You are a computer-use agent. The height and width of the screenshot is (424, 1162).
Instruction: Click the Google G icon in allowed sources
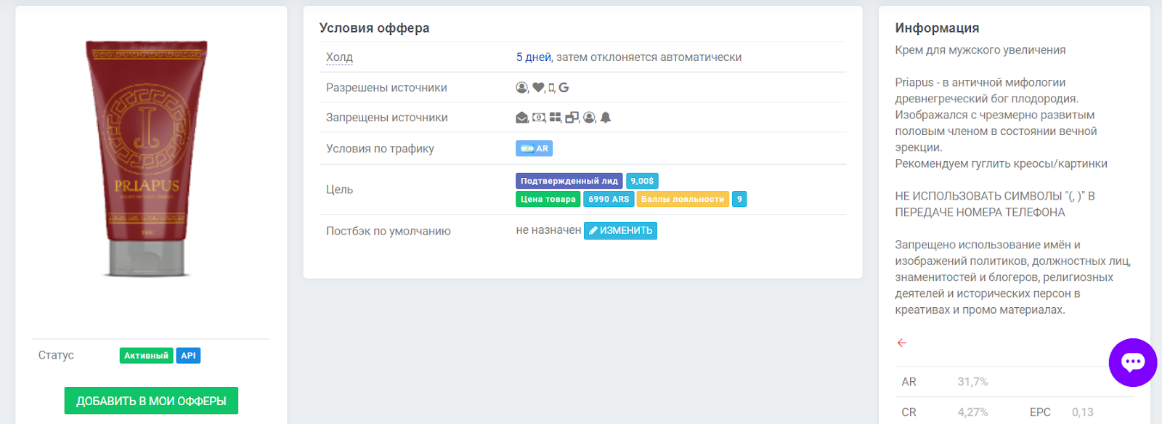coord(564,88)
